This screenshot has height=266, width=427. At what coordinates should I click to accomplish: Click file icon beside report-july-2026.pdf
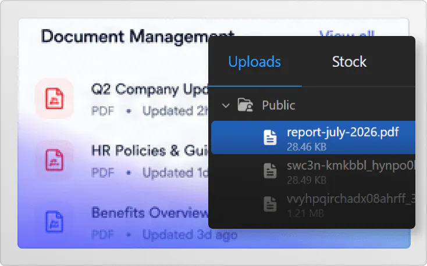point(270,137)
